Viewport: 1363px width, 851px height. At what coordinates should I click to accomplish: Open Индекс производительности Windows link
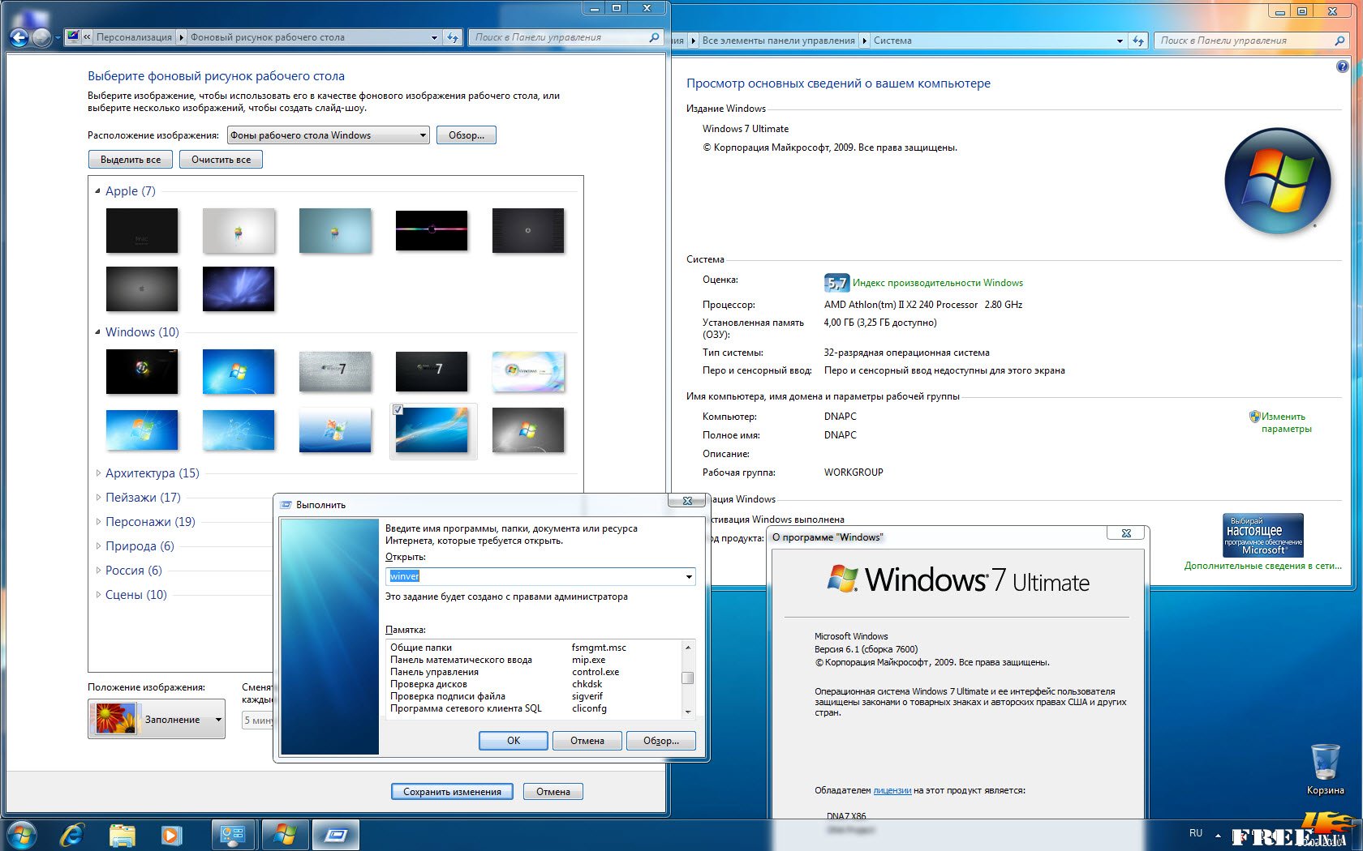(937, 283)
